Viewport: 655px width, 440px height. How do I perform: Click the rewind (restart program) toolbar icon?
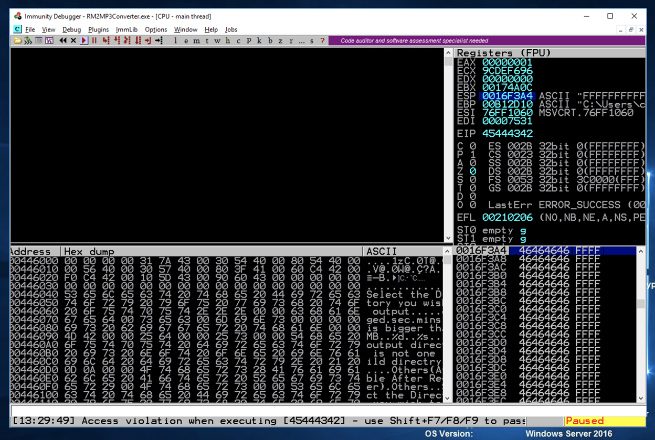click(x=63, y=40)
